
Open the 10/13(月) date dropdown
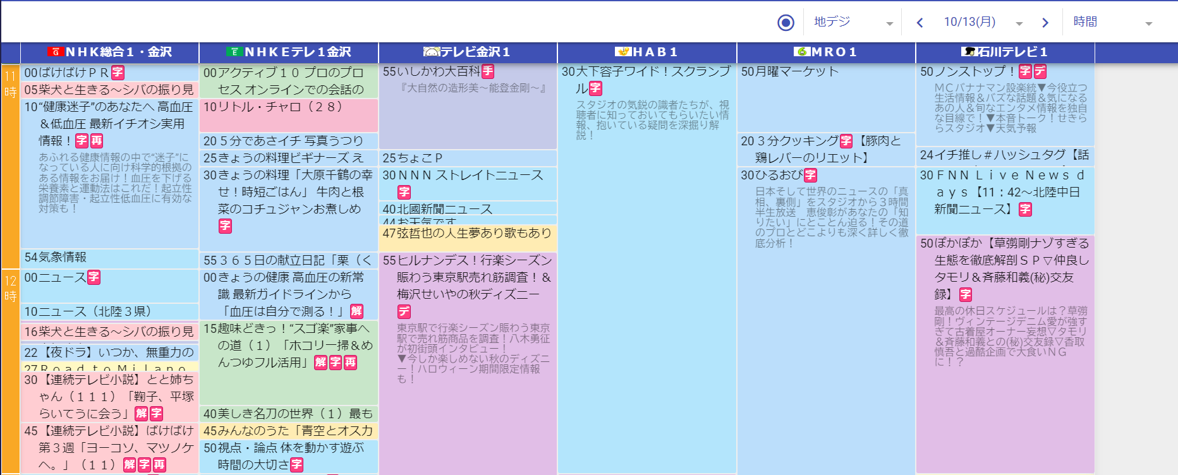(x=983, y=23)
